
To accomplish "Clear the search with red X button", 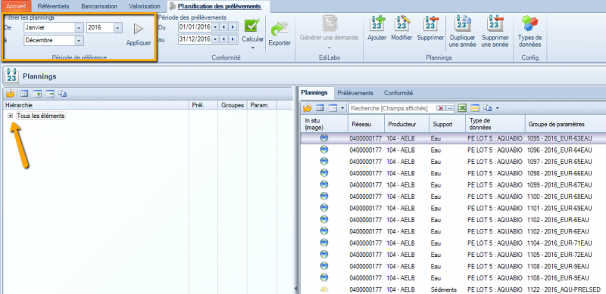I will tap(441, 109).
